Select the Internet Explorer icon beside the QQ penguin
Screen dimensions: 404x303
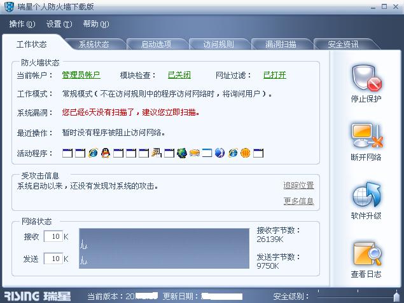pyautogui.click(x=93, y=153)
